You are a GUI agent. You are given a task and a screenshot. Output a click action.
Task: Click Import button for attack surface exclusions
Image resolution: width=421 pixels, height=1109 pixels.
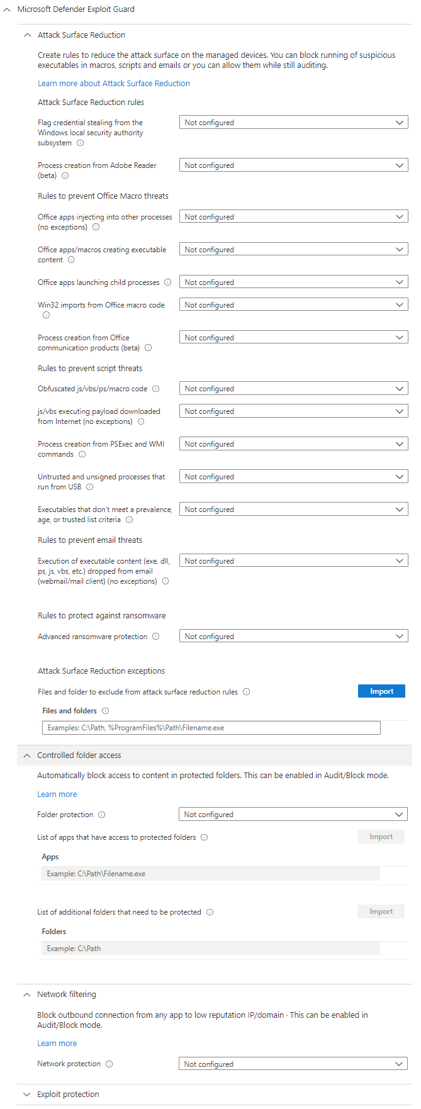click(x=381, y=691)
